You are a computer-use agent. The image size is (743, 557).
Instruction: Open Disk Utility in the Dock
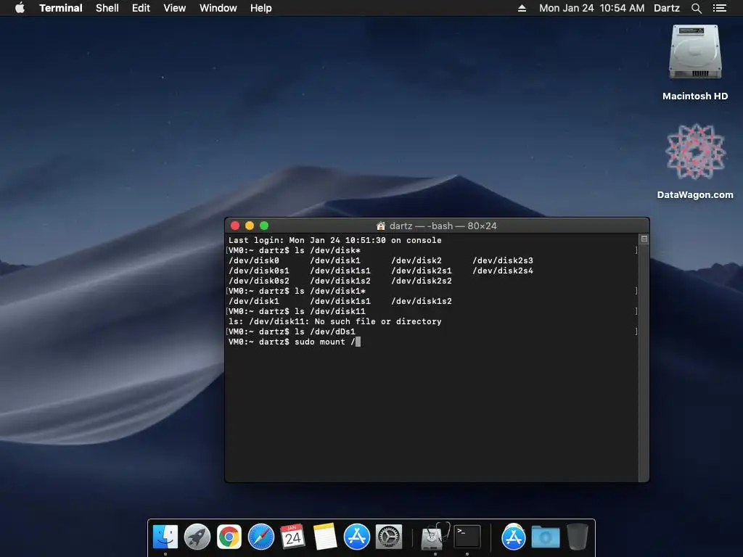[x=435, y=537]
